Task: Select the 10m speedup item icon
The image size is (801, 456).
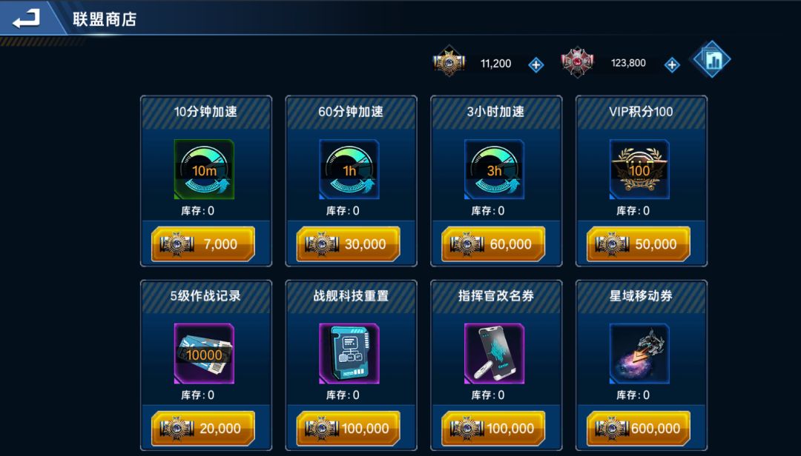Action: 204,170
